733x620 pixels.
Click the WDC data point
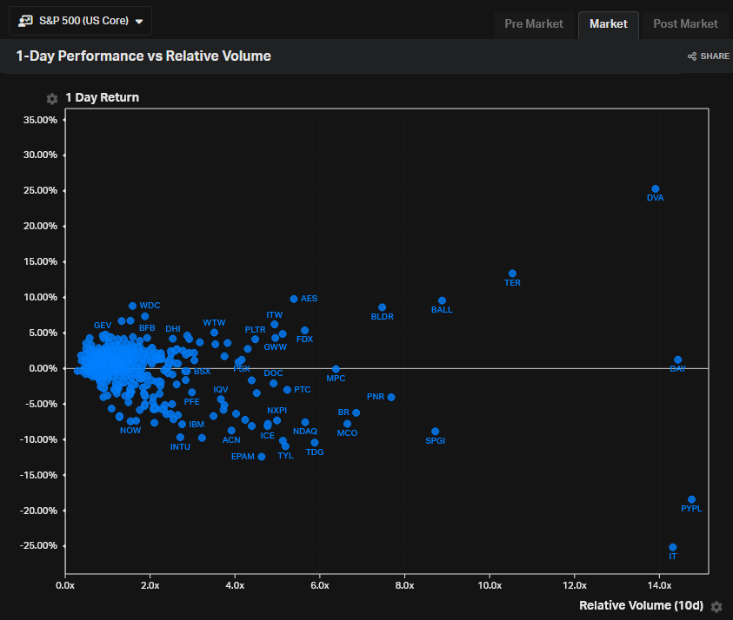click(x=132, y=306)
